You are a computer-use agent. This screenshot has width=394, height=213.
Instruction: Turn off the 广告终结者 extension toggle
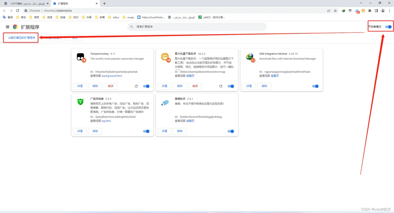pyautogui.click(x=146, y=131)
